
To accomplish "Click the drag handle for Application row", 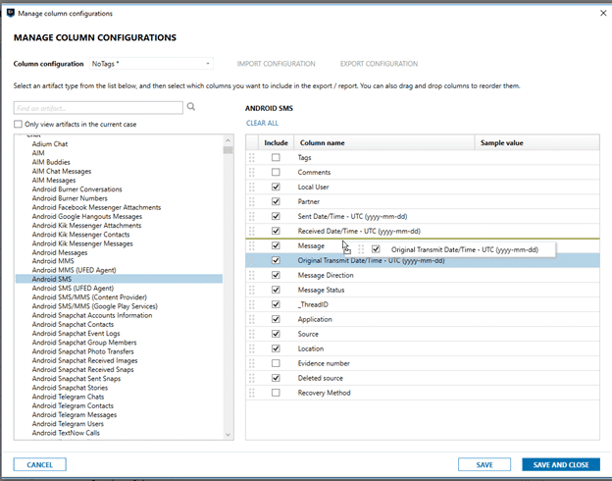I will [252, 319].
